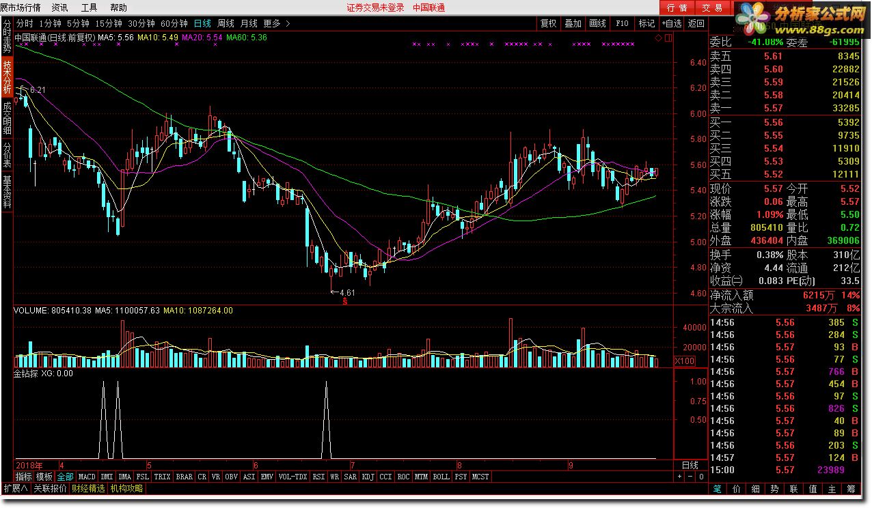This screenshot has width=872, height=508.
Task: Apply the CR indicator
Action: tap(202, 477)
